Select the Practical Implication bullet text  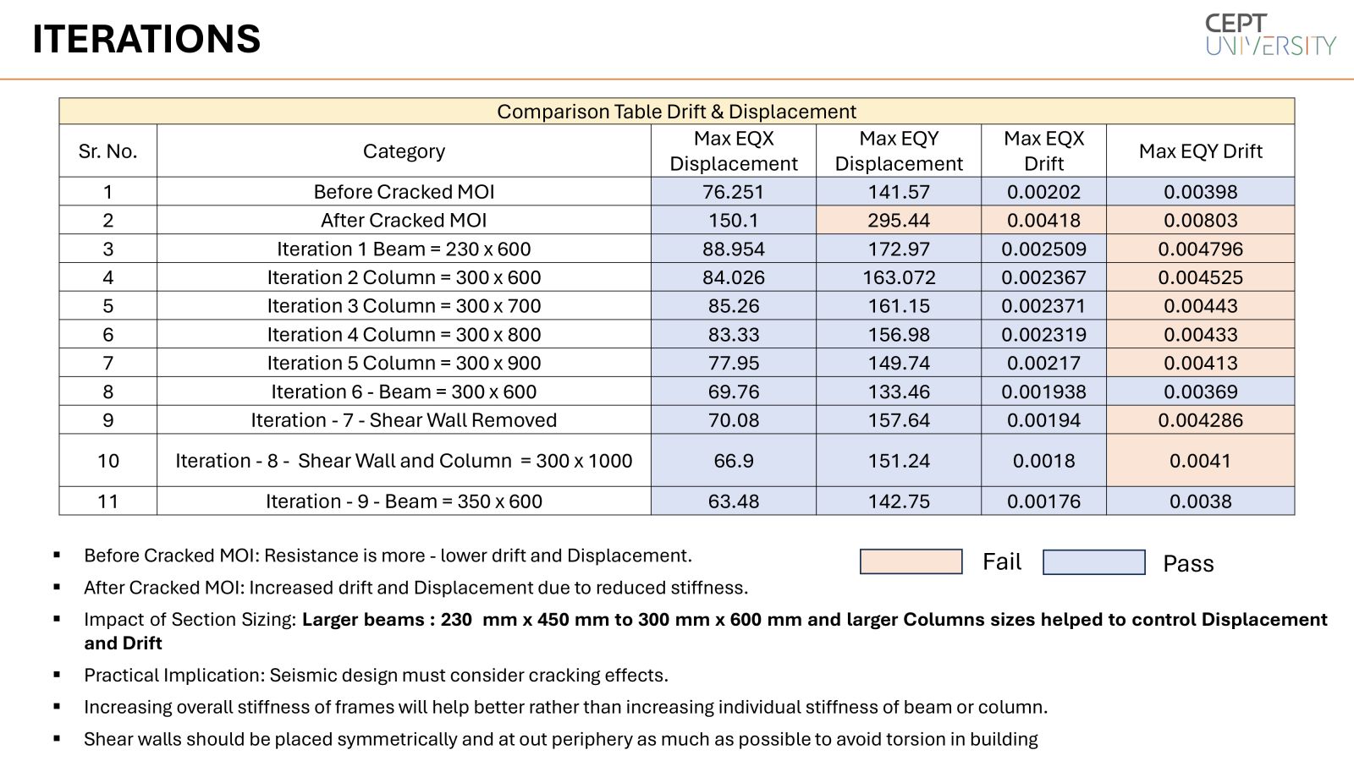pyautogui.click(x=376, y=676)
